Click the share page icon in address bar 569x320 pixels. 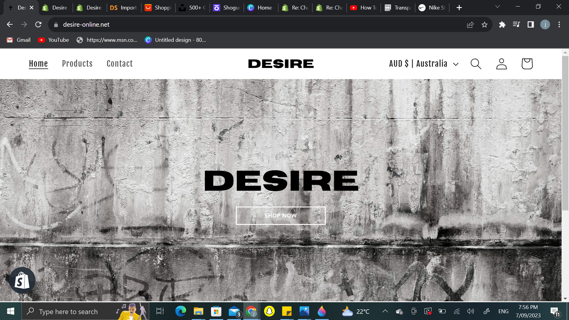470,25
